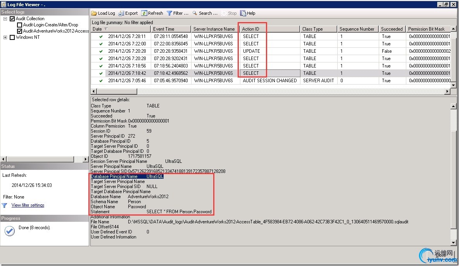Viewport: 459px width, 266px height.
Task: Click the log grid scroll right arrow
Action: [x=447, y=92]
